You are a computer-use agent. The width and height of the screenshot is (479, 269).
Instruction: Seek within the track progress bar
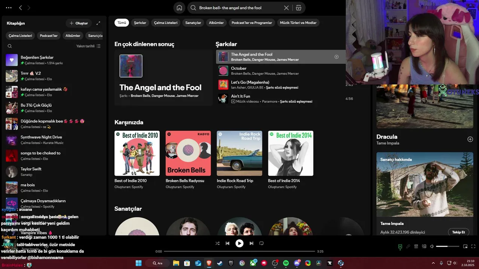pyautogui.click(x=239, y=251)
